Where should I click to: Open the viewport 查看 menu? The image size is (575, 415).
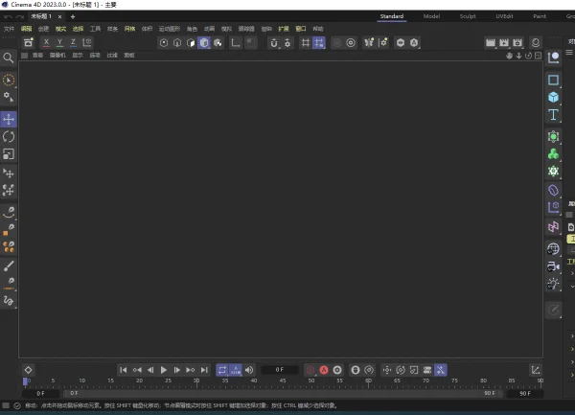[37, 56]
